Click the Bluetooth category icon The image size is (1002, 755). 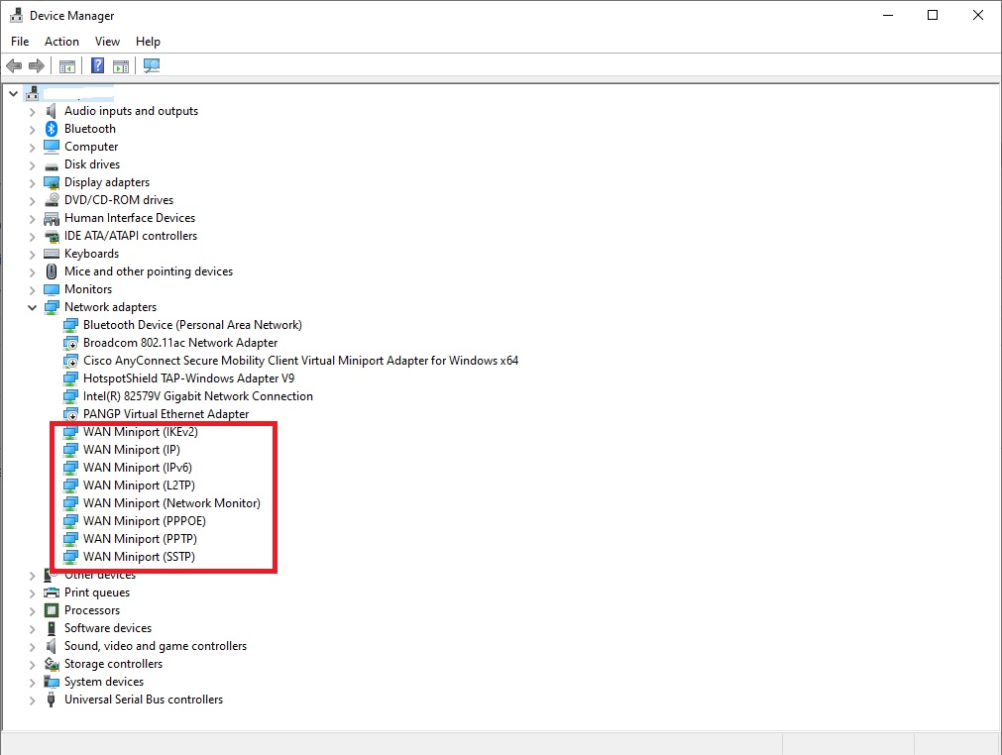tap(52, 129)
